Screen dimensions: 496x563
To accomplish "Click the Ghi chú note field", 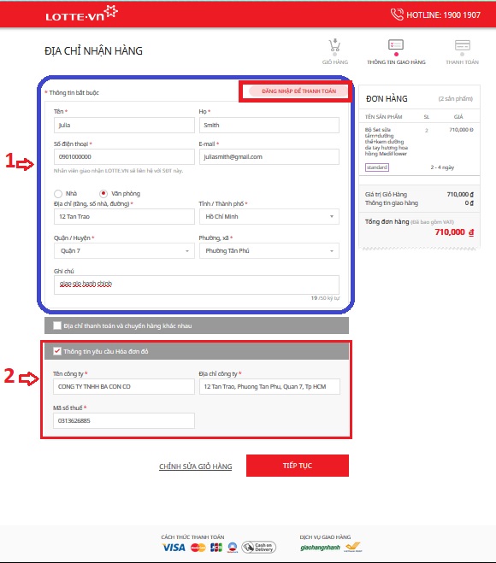I will 196,284.
